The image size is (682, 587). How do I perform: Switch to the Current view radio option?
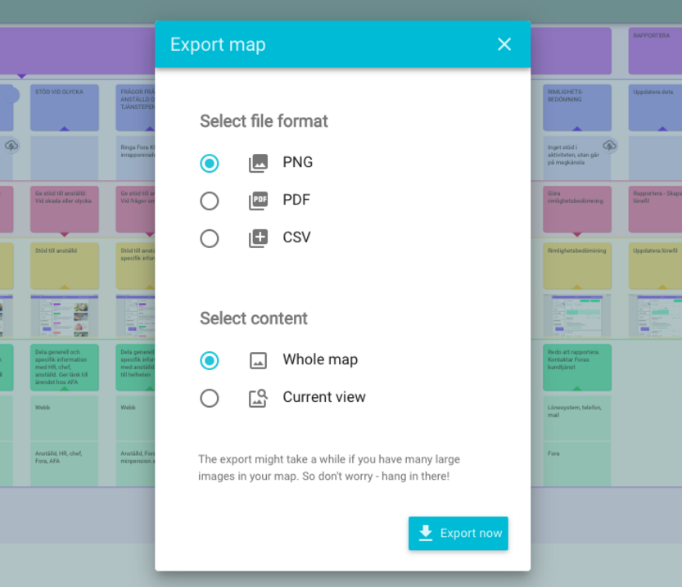point(210,398)
